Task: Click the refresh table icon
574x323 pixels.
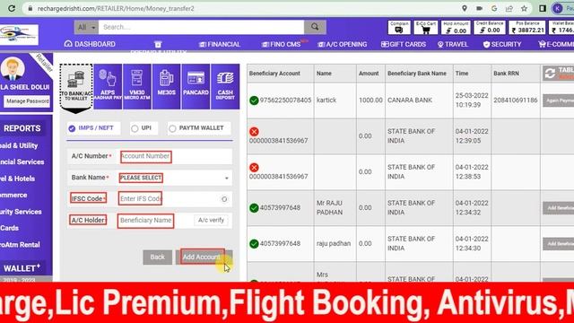Action: coord(550,74)
